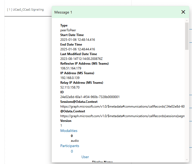Screen dimensions: 192x164
Task: Click the scroll down arrow in message panel
Action: pyautogui.click(x=187, y=160)
